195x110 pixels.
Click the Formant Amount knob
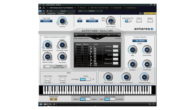[x=144, y=77]
